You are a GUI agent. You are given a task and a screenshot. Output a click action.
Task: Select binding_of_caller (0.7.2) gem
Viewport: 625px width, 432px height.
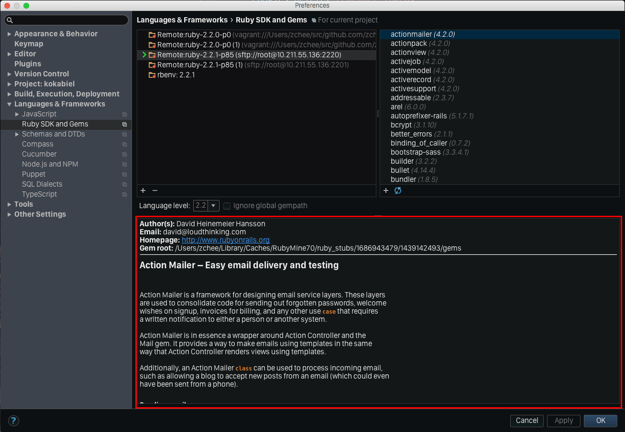click(x=500, y=143)
